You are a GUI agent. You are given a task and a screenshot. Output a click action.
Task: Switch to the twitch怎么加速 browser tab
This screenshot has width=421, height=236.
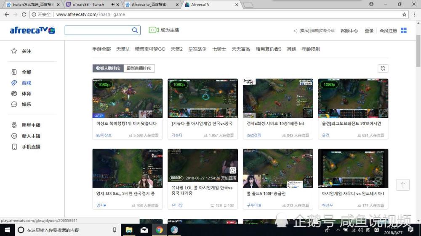[33, 5]
